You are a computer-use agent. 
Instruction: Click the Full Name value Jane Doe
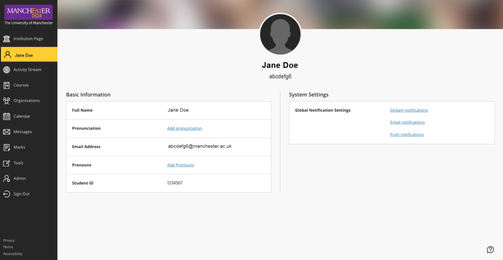178,110
